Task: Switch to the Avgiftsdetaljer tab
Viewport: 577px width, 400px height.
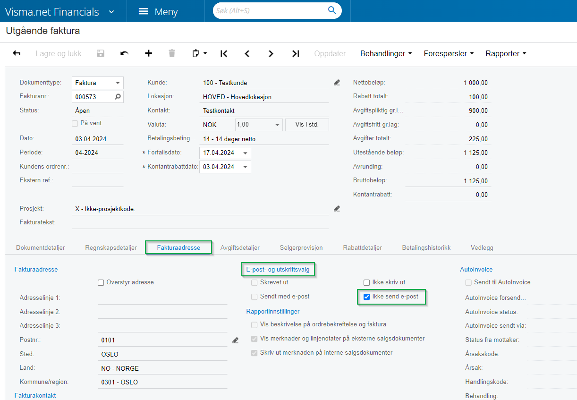Action: (x=240, y=247)
